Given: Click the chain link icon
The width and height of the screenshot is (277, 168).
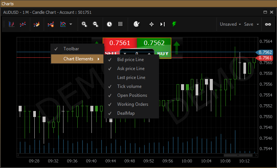Looking at the screenshot, I should [268, 24].
